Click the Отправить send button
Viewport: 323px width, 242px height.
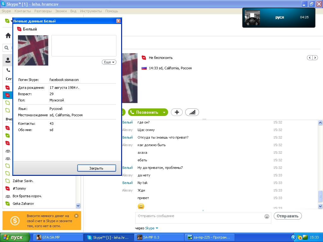(288, 216)
